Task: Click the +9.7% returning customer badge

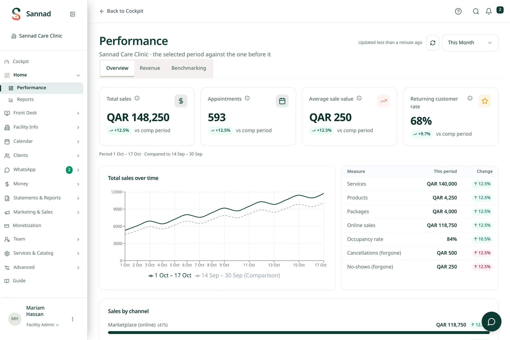Action: (422, 134)
